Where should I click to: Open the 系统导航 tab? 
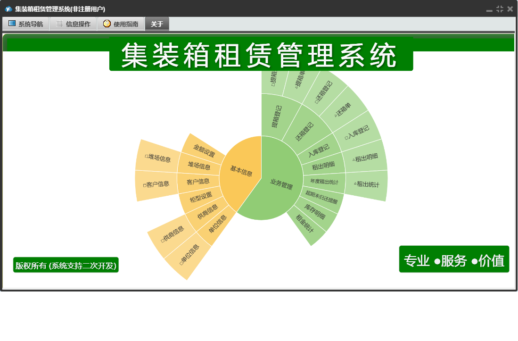[x=26, y=24]
